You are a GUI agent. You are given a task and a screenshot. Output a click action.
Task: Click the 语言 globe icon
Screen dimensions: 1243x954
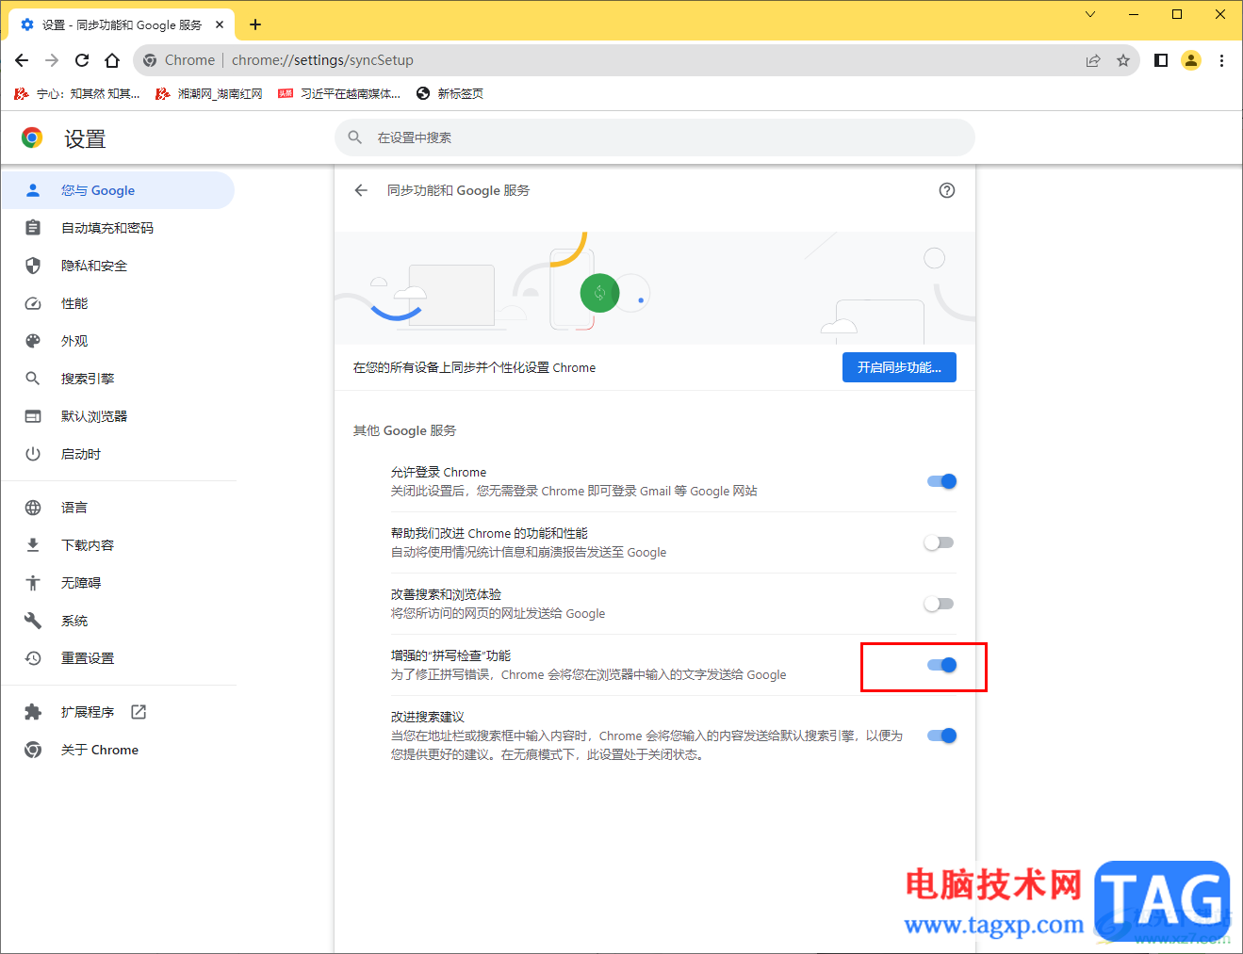coord(33,508)
